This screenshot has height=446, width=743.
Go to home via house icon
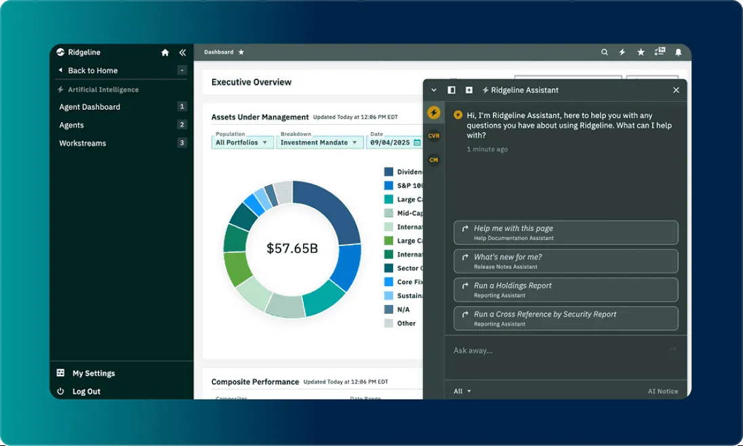pyautogui.click(x=165, y=52)
